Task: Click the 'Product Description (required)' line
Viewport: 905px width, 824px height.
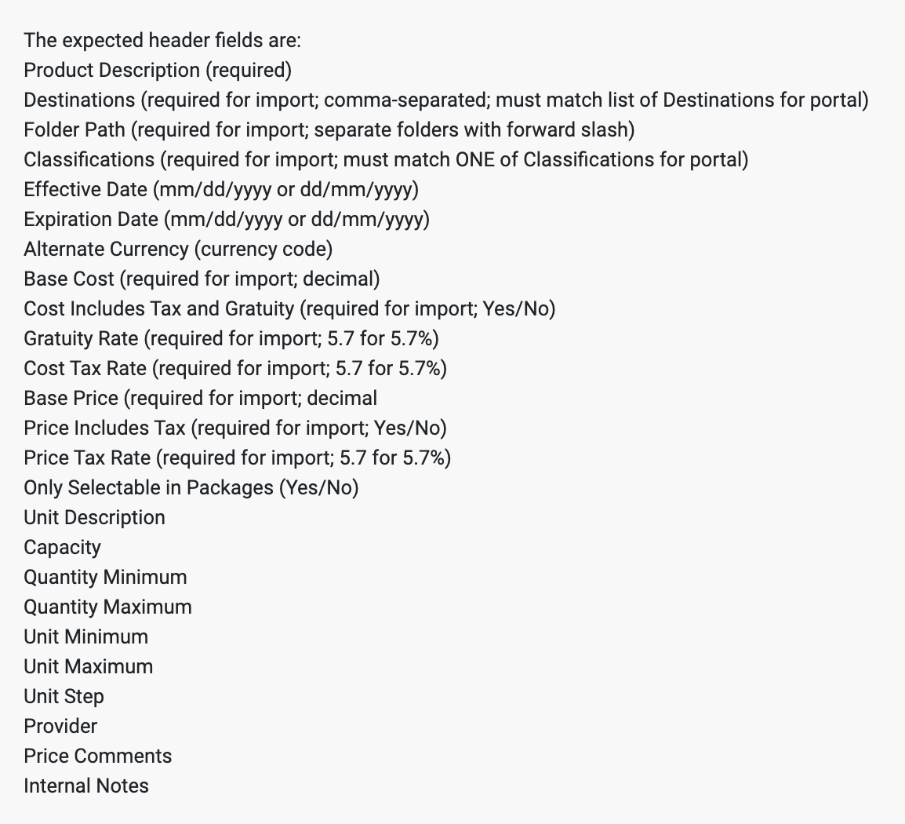Action: (158, 71)
